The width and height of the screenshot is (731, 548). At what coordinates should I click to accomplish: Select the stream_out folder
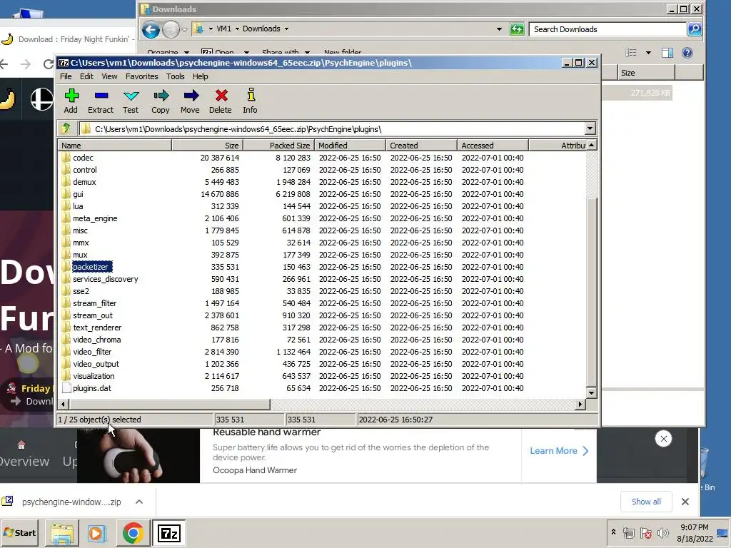[x=93, y=315]
